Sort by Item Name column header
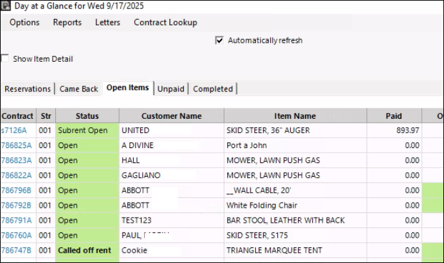The height and width of the screenshot is (263, 444). click(x=295, y=116)
